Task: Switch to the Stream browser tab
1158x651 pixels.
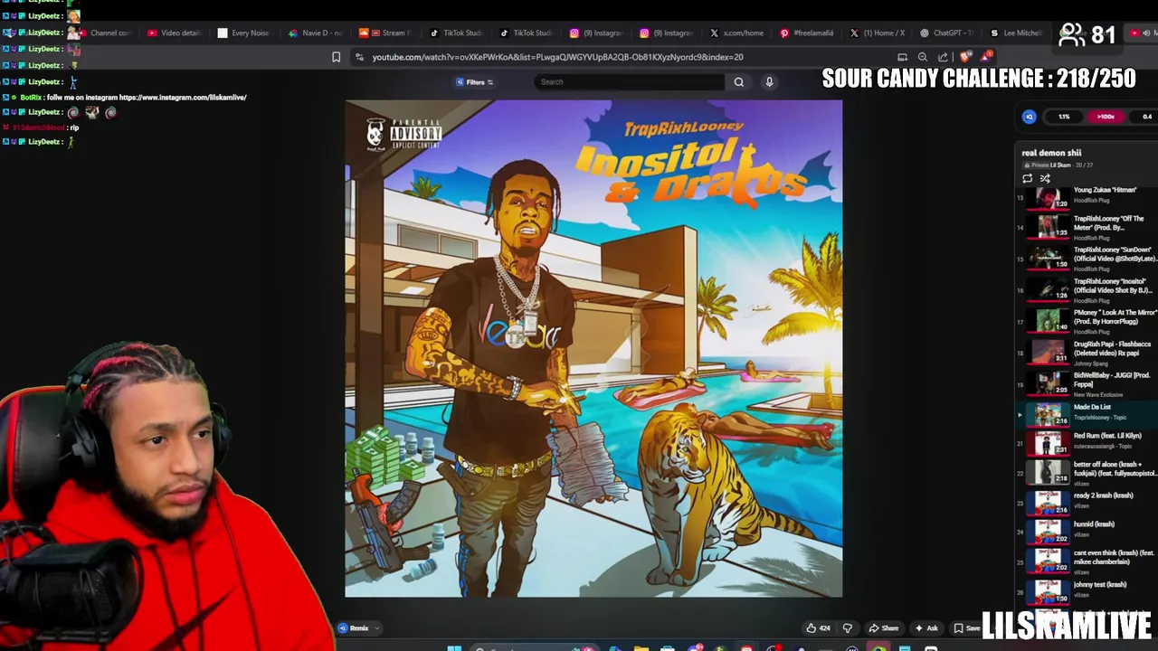Action: point(385,33)
